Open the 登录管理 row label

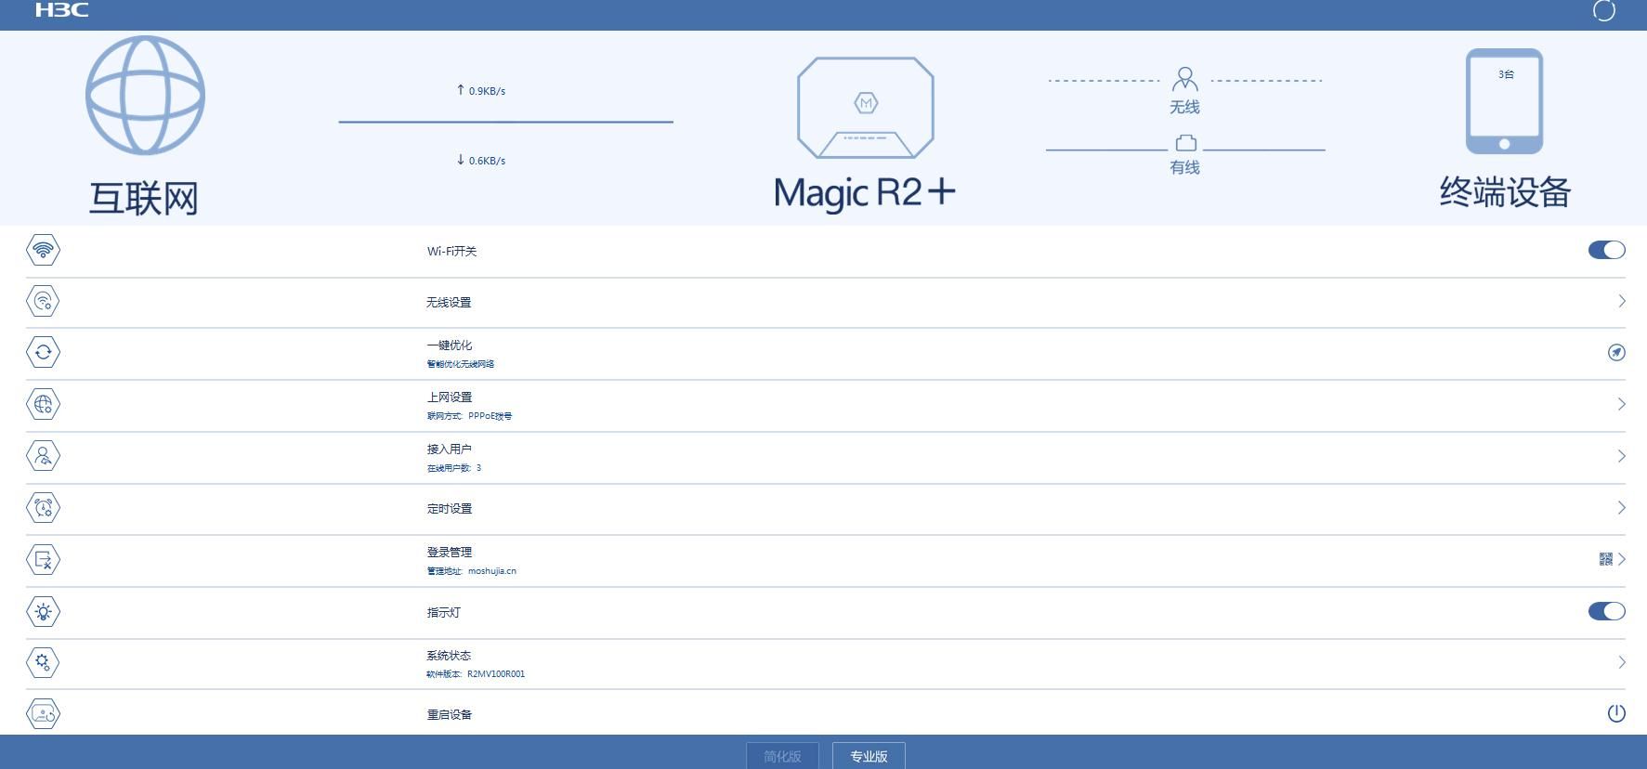point(450,553)
